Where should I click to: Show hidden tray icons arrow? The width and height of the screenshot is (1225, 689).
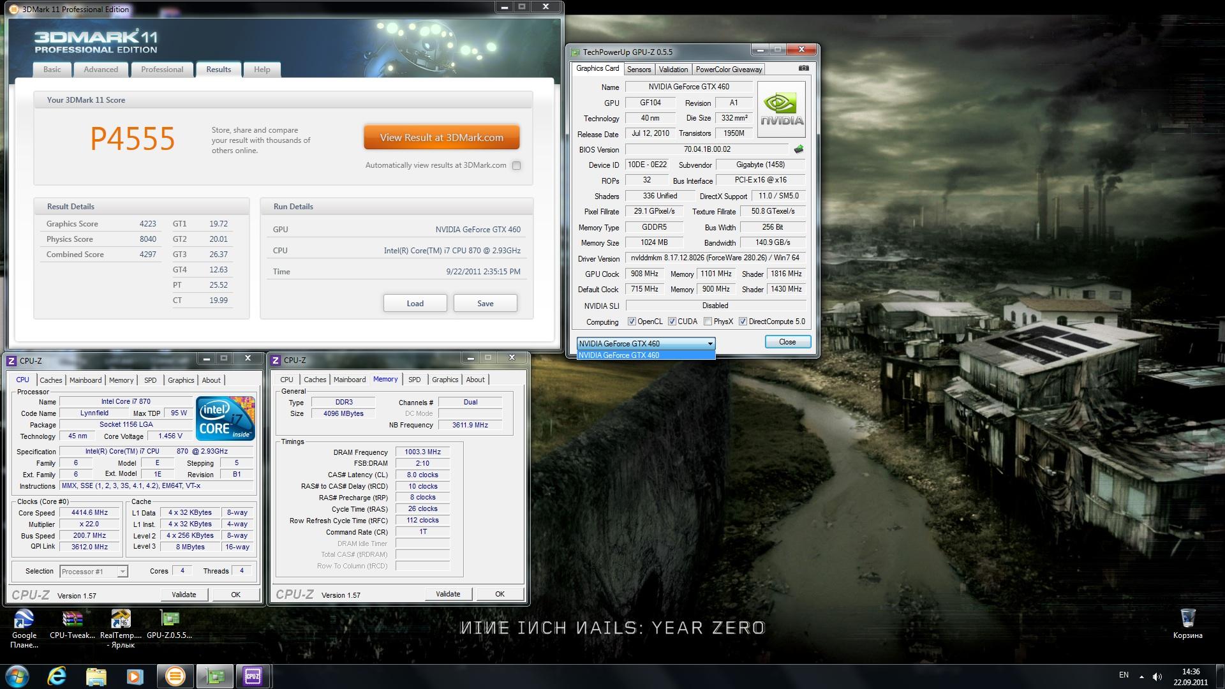coord(1141,676)
